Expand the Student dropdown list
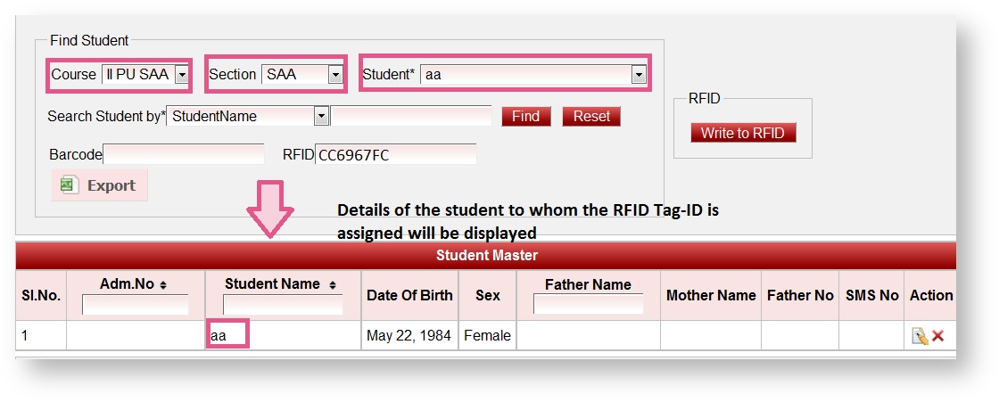Viewport: 999px width, 402px height. (x=638, y=75)
